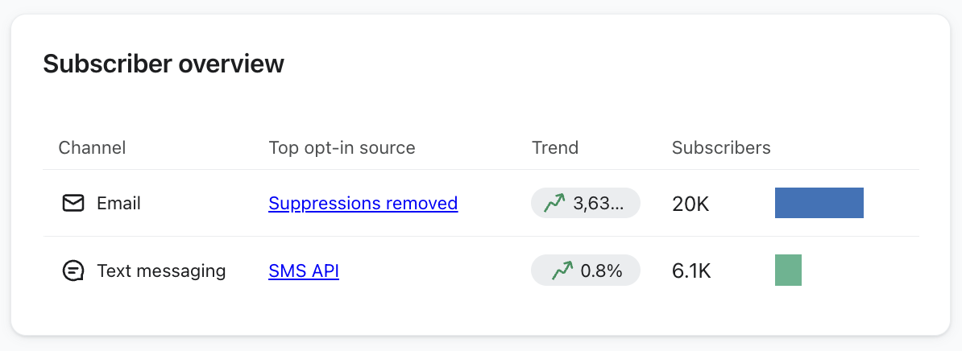Click the Text messaging chat bubble icon
Screen dimensions: 962x351
[73, 271]
